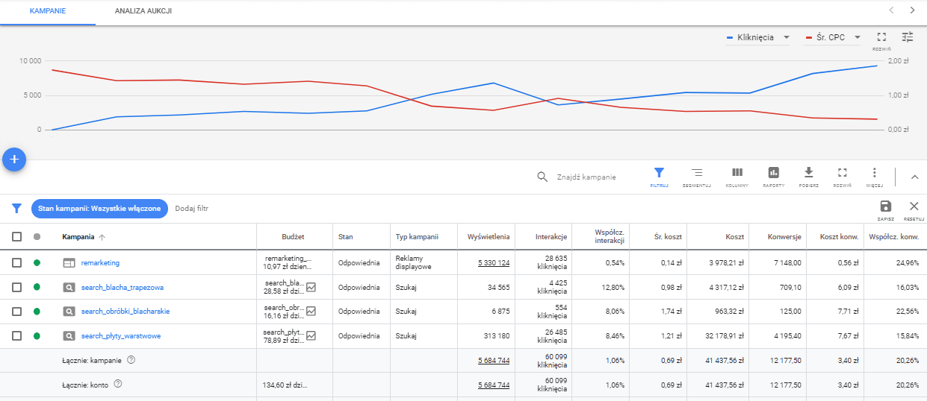Sort by Koszt column header
Viewport: 927px width, 401px height.
click(734, 237)
